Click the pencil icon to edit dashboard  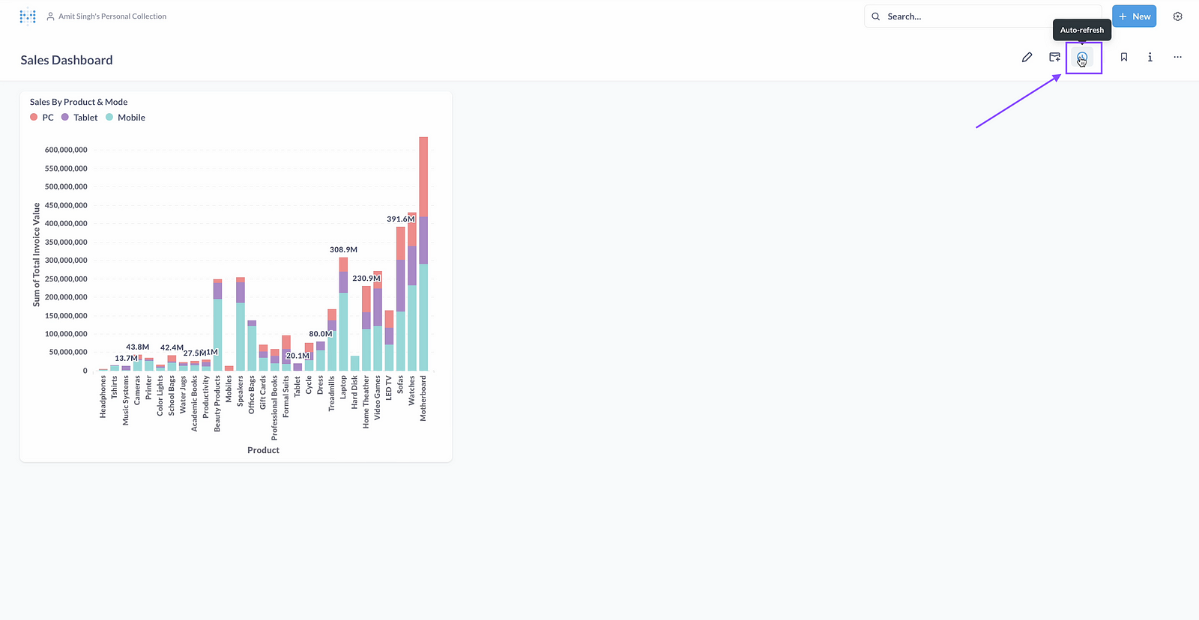(1027, 57)
